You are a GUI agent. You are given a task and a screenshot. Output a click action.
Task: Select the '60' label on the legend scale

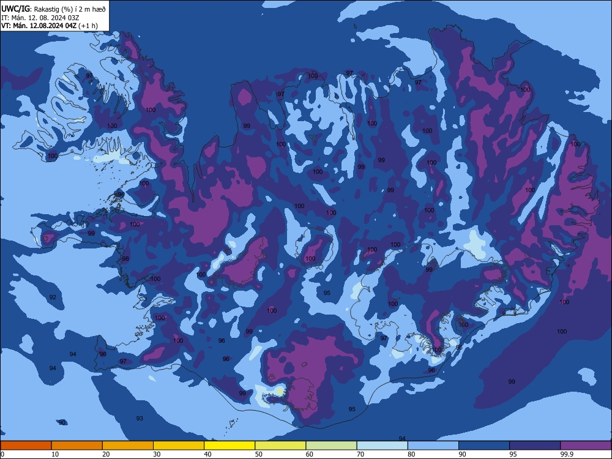click(310, 454)
